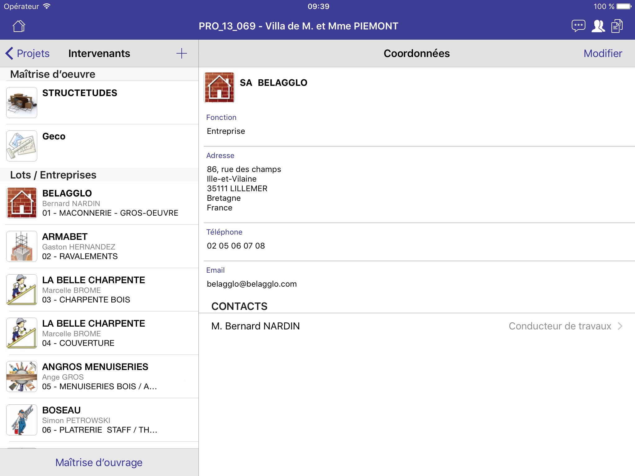Tap the BOSEAU painter thumbnail
Screen dimensions: 635x476
pyautogui.click(x=22, y=420)
